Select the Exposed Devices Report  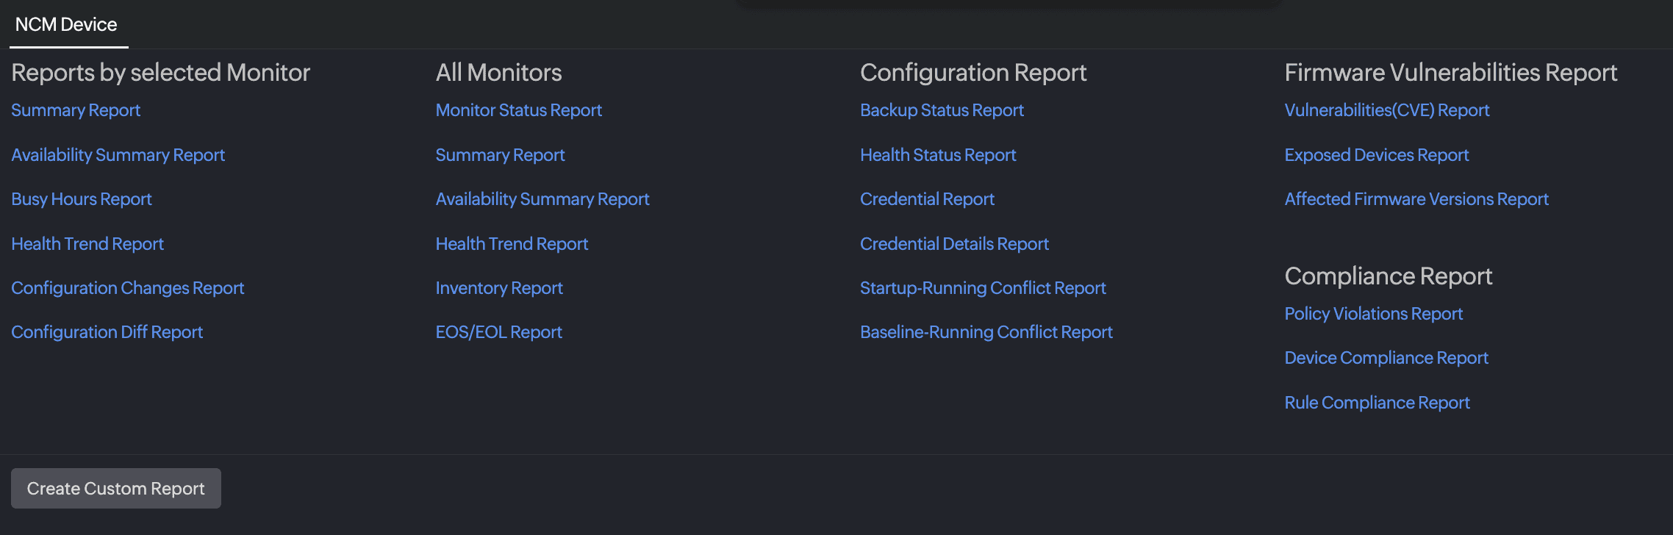(x=1377, y=155)
